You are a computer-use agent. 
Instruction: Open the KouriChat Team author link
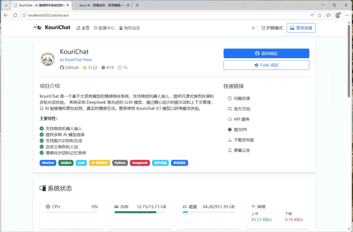pyautogui.click(x=78, y=60)
